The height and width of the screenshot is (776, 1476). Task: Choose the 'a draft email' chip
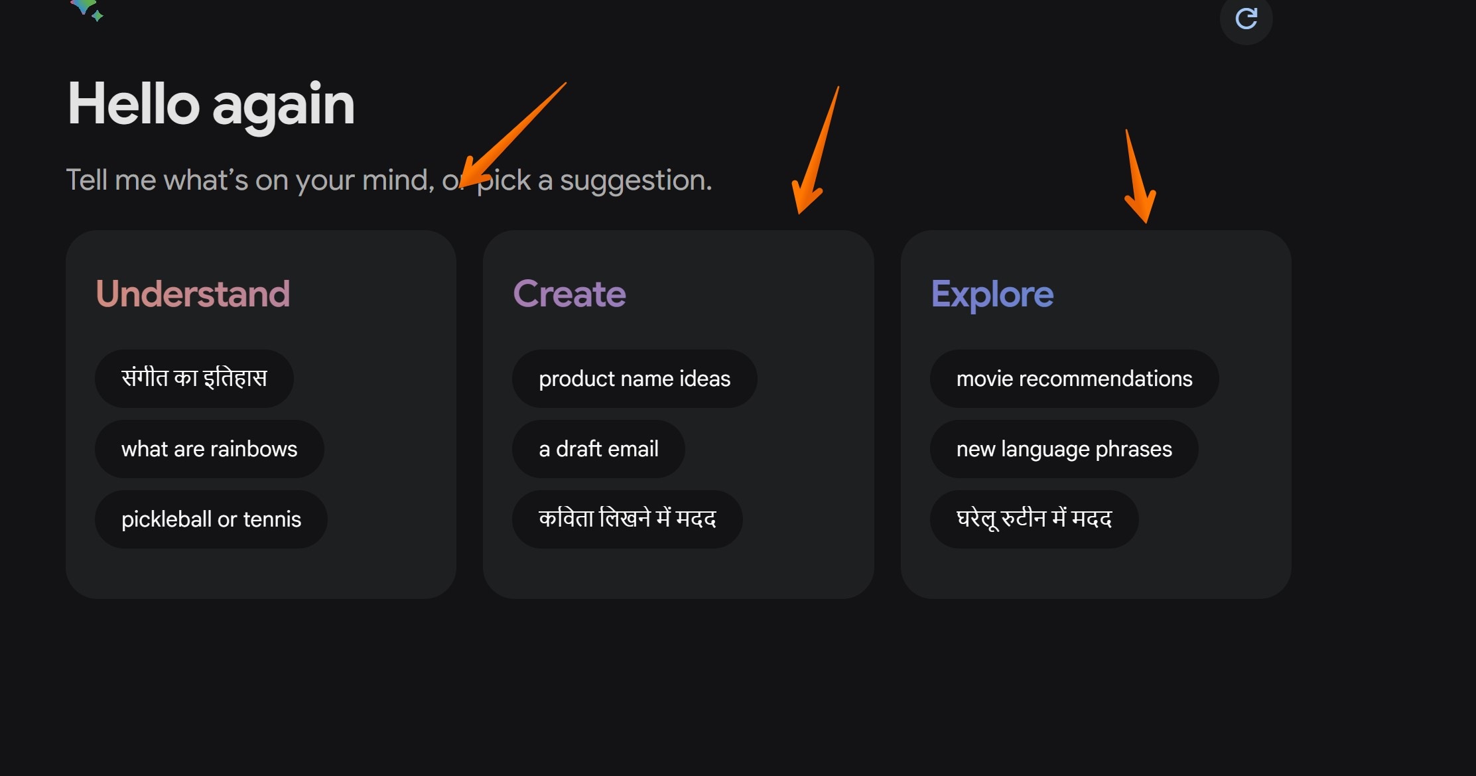598,449
